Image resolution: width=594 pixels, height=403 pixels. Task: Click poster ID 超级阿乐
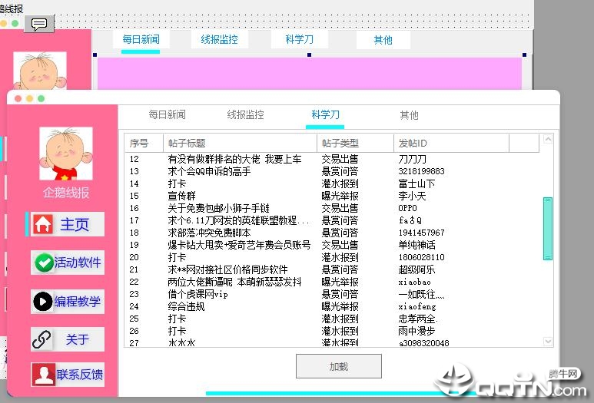[416, 269]
